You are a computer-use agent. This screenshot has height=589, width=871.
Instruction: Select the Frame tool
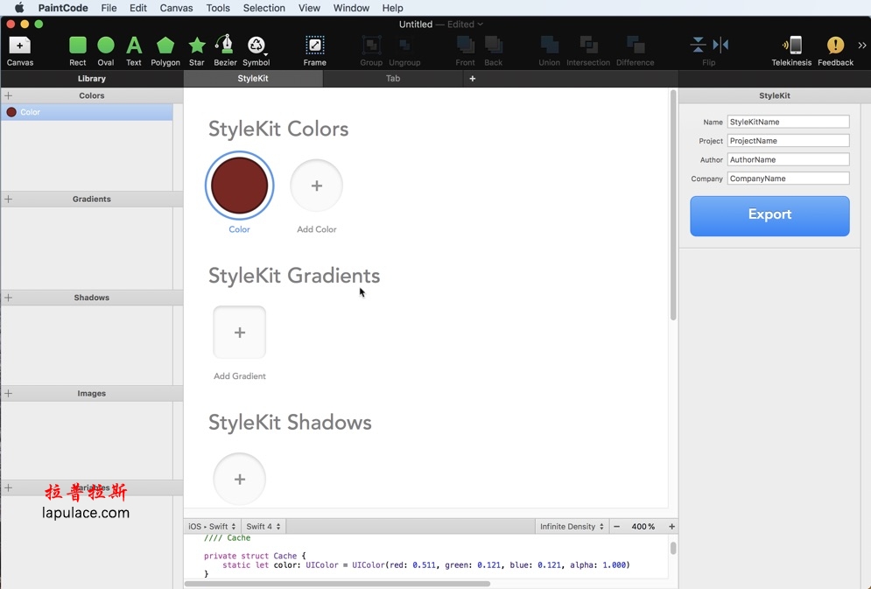315,51
